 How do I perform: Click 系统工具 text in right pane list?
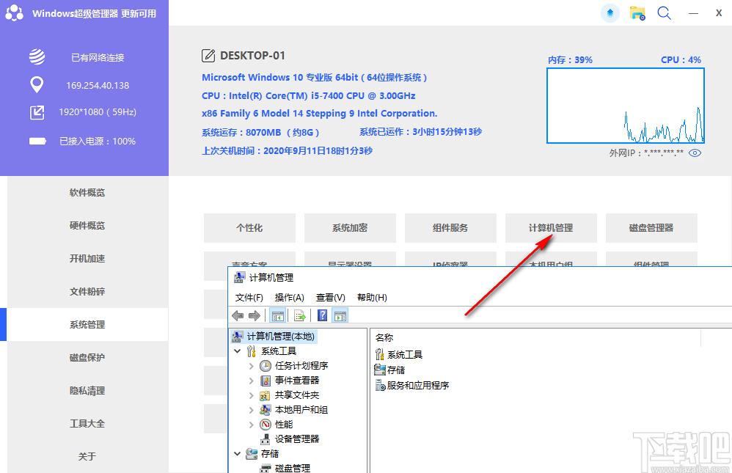pyautogui.click(x=405, y=354)
